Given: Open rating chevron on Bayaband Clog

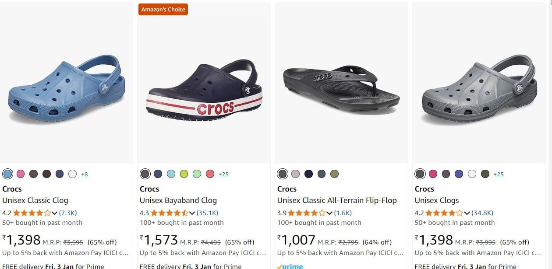Looking at the screenshot, I should [x=192, y=213].
